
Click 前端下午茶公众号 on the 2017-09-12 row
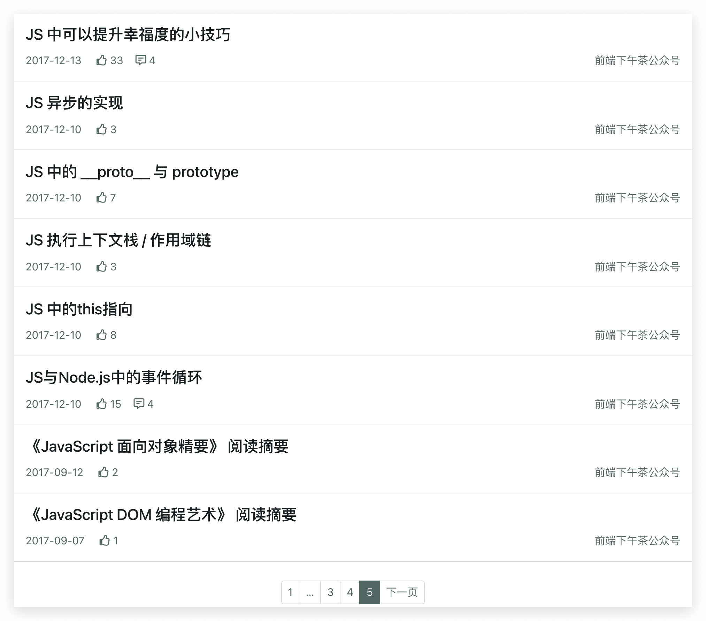pyautogui.click(x=637, y=472)
